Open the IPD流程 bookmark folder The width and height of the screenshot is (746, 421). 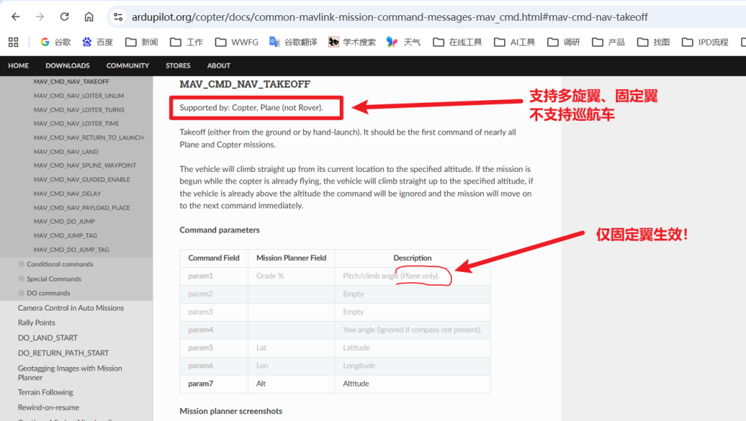[705, 42]
